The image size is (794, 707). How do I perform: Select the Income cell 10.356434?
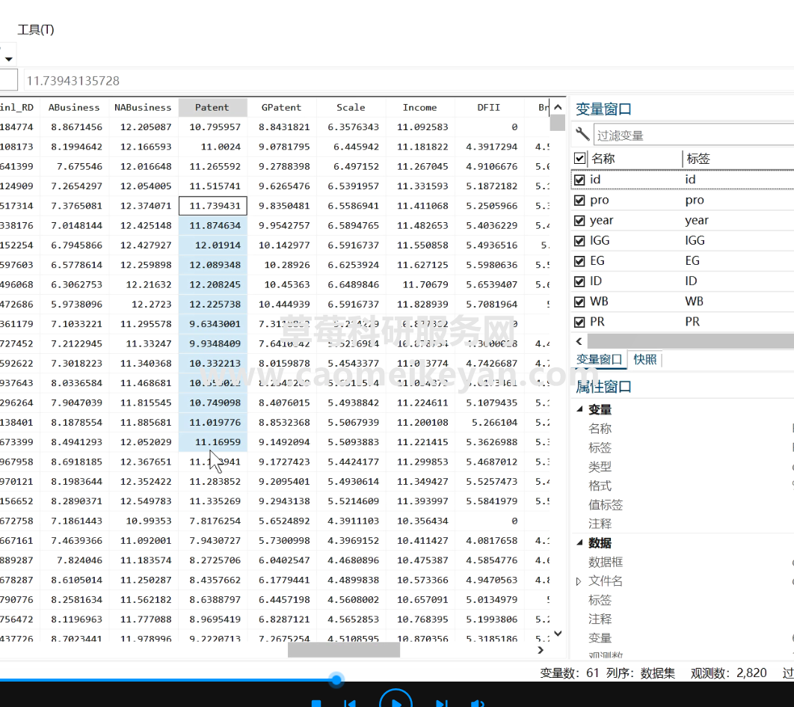tap(421, 521)
